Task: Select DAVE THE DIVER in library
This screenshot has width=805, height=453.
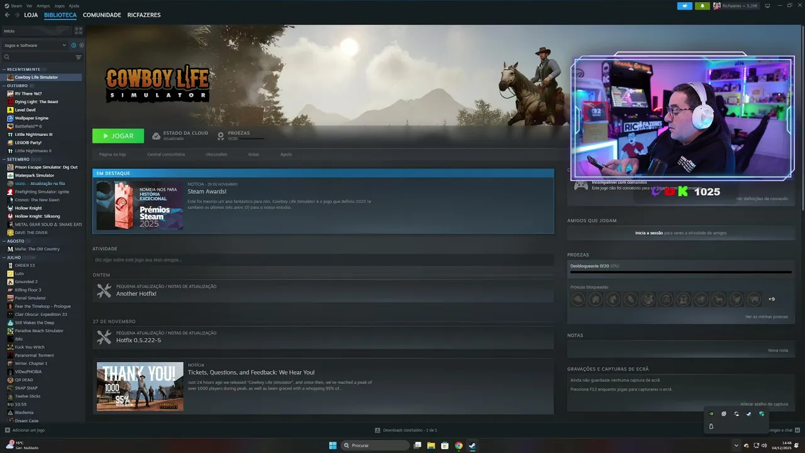Action: coord(33,233)
